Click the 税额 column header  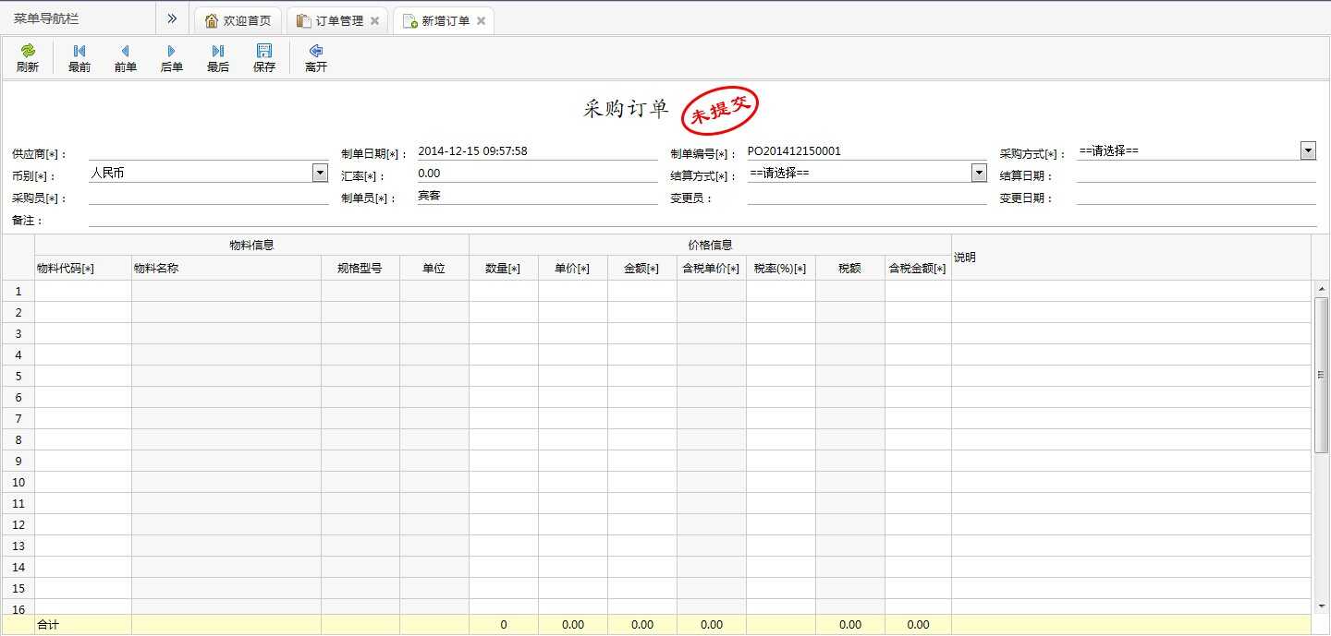(x=850, y=268)
